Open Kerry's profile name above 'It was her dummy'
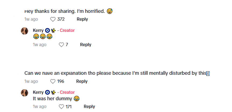 click(38, 92)
